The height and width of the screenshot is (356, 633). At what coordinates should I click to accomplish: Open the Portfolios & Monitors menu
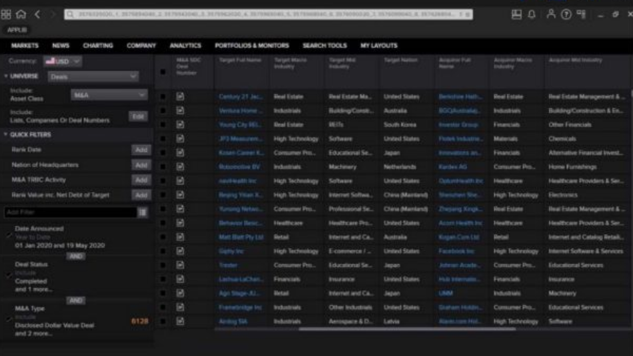(x=252, y=46)
